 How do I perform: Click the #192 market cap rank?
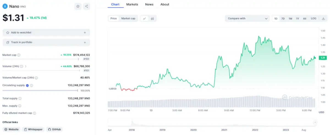86,59
